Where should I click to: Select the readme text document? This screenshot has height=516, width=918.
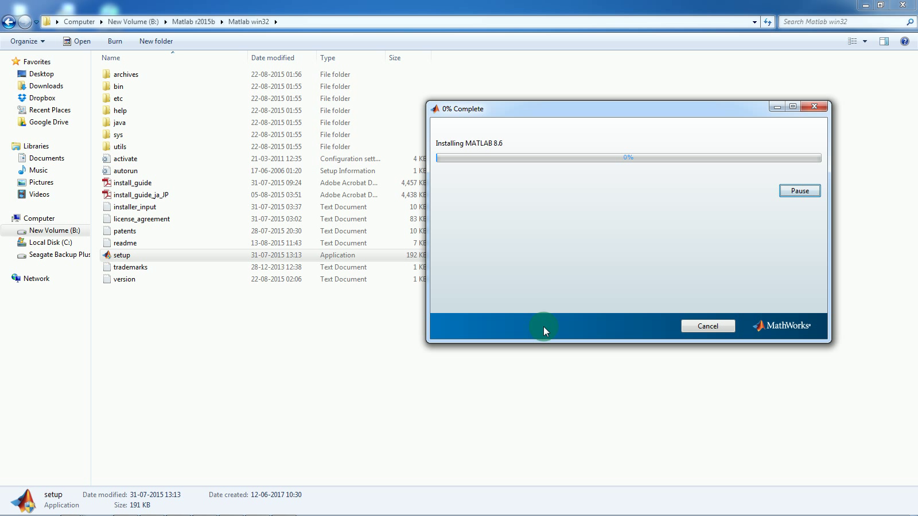[x=125, y=243]
